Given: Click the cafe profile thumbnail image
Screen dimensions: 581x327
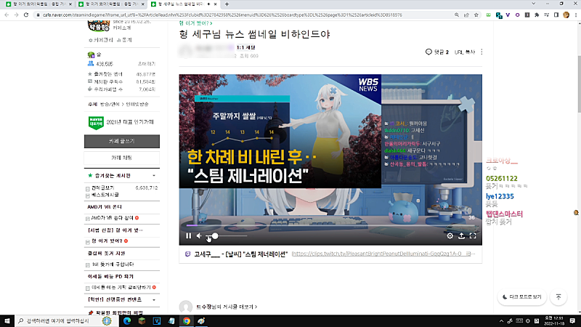Looking at the screenshot, I should pos(99,26).
